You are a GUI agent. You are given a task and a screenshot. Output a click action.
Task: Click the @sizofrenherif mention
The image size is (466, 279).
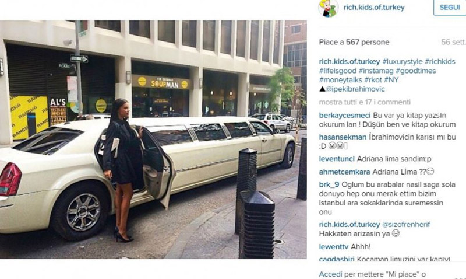(x=406, y=225)
